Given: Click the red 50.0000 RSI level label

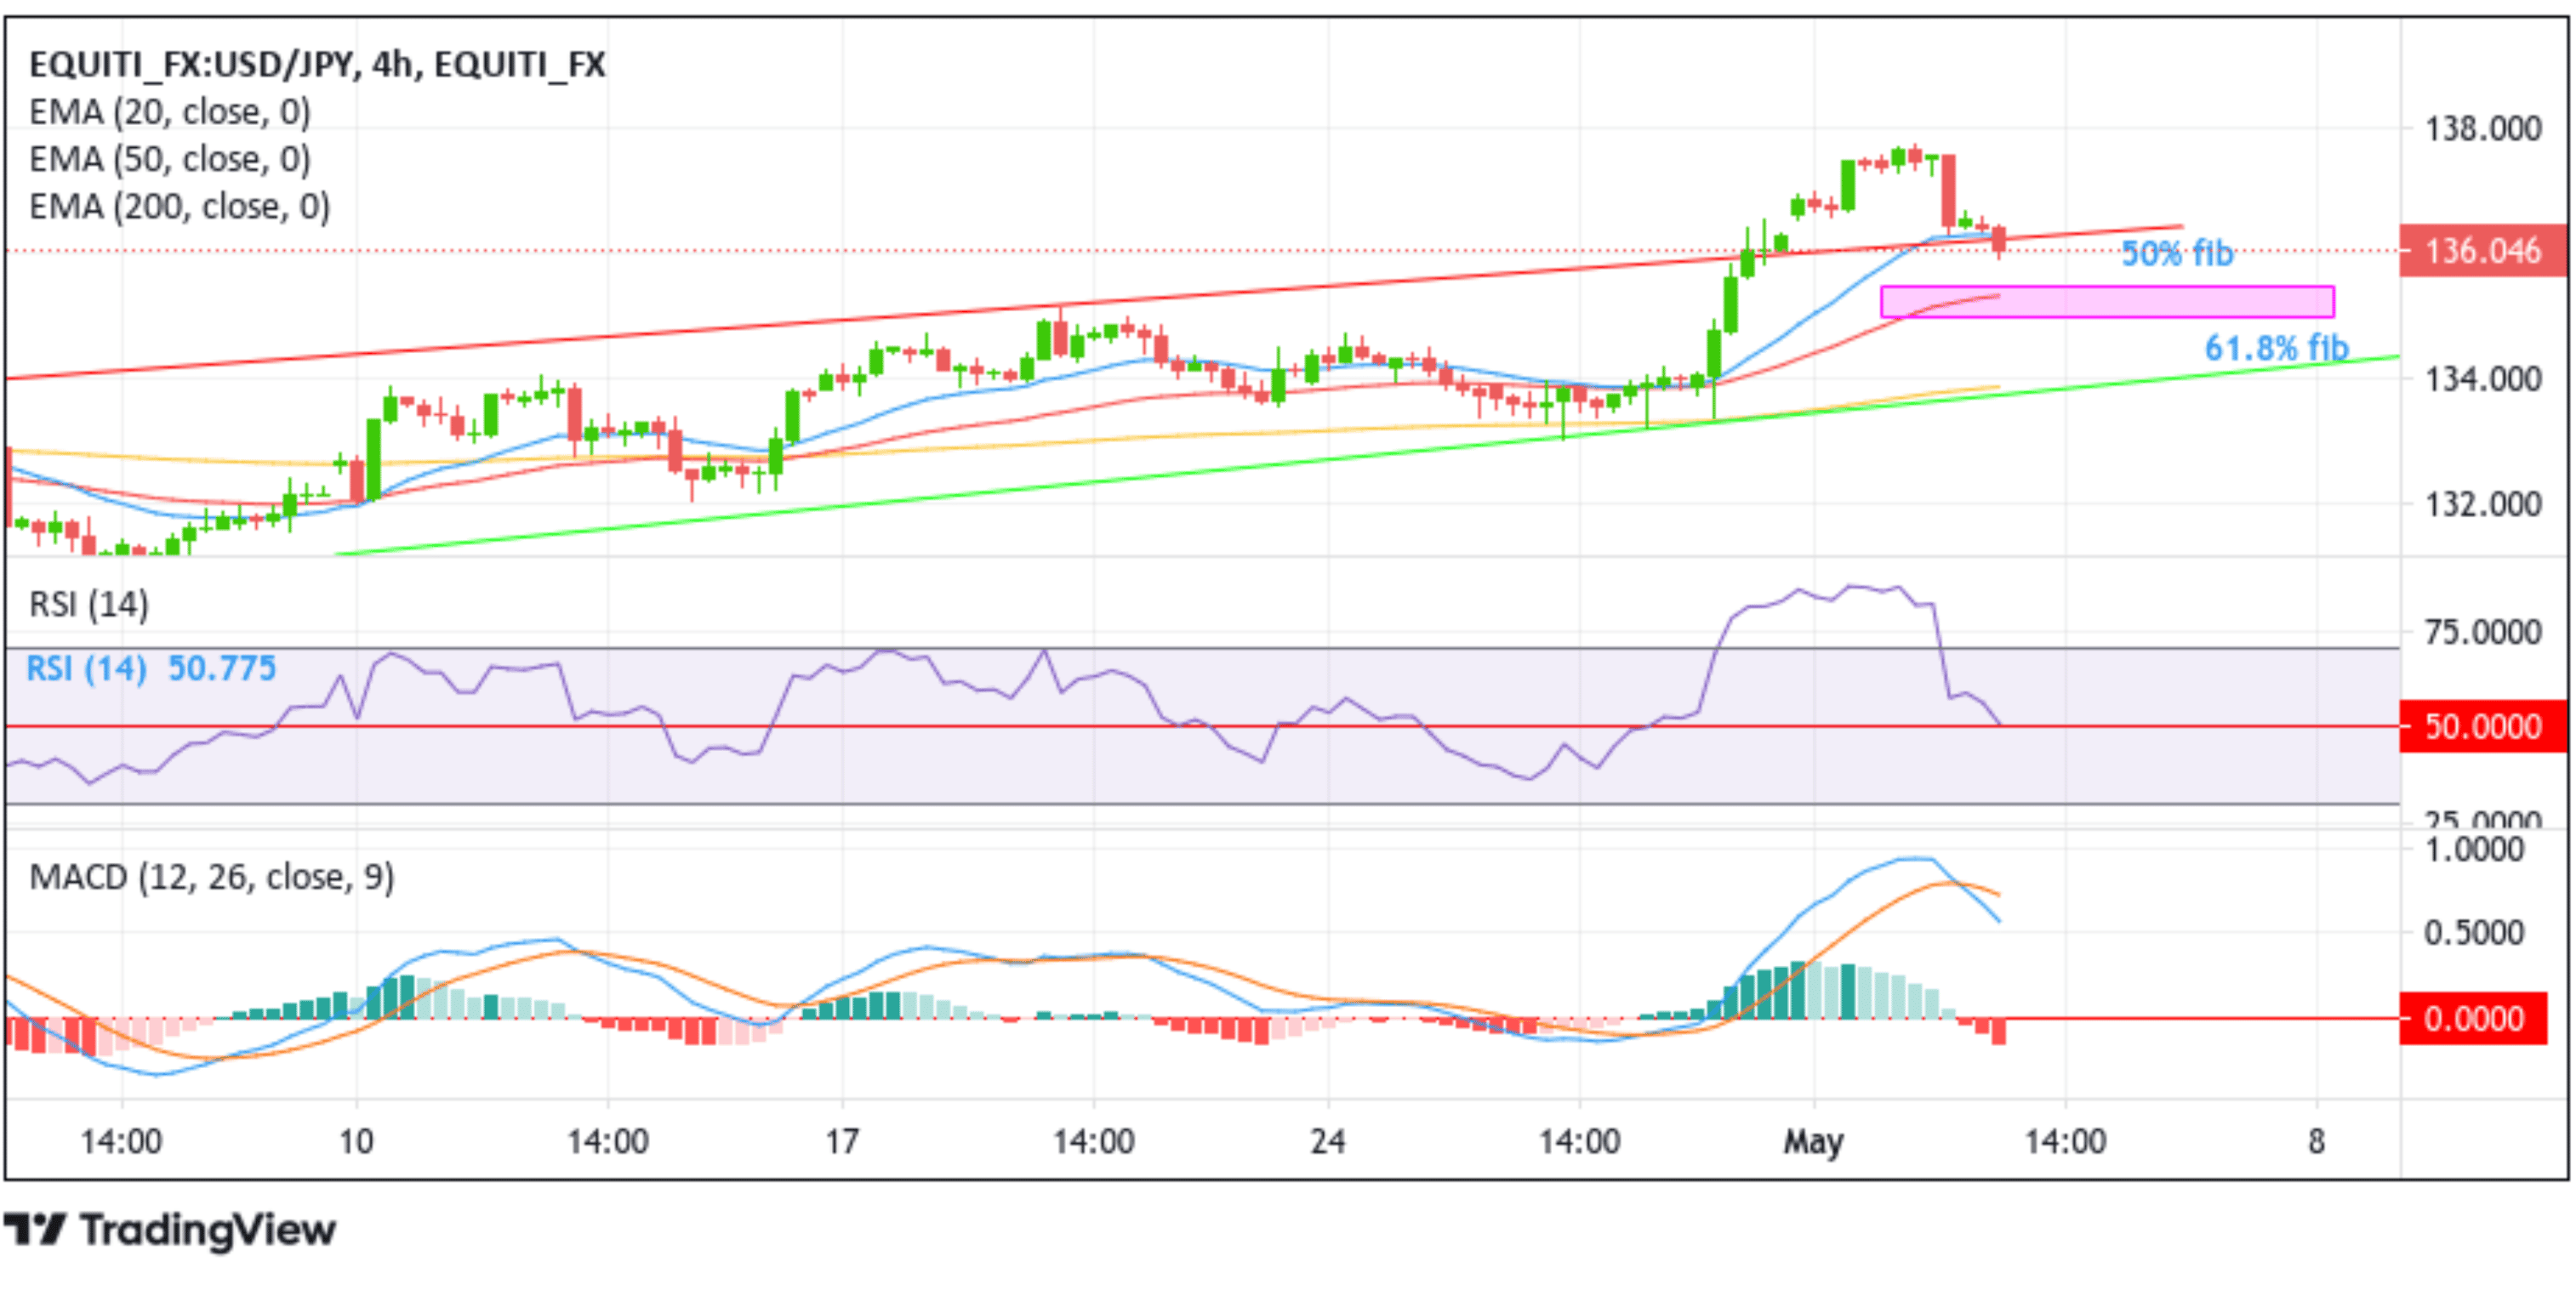Looking at the screenshot, I should pyautogui.click(x=2483, y=725).
